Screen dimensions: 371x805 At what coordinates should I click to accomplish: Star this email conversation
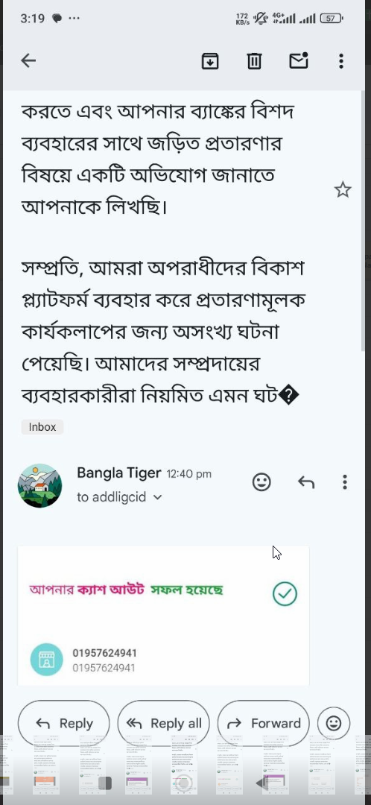[x=343, y=190]
